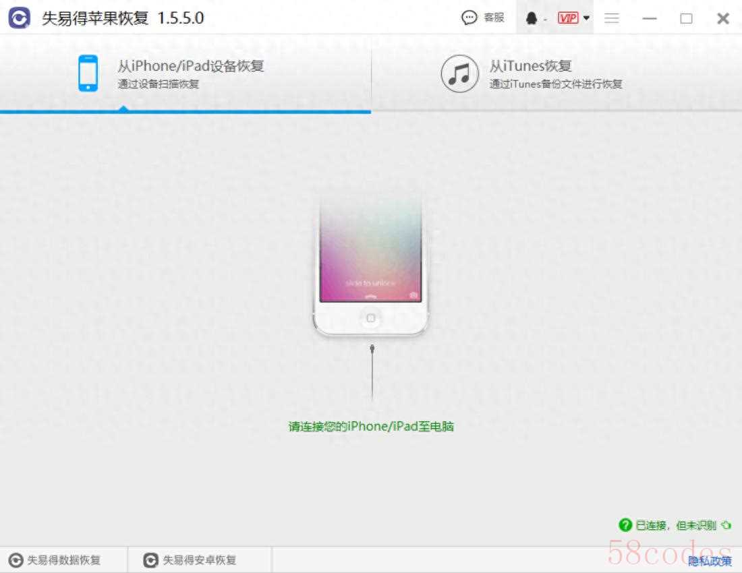The width and height of the screenshot is (742, 573).
Task: Minimize the application window
Action: point(650,19)
